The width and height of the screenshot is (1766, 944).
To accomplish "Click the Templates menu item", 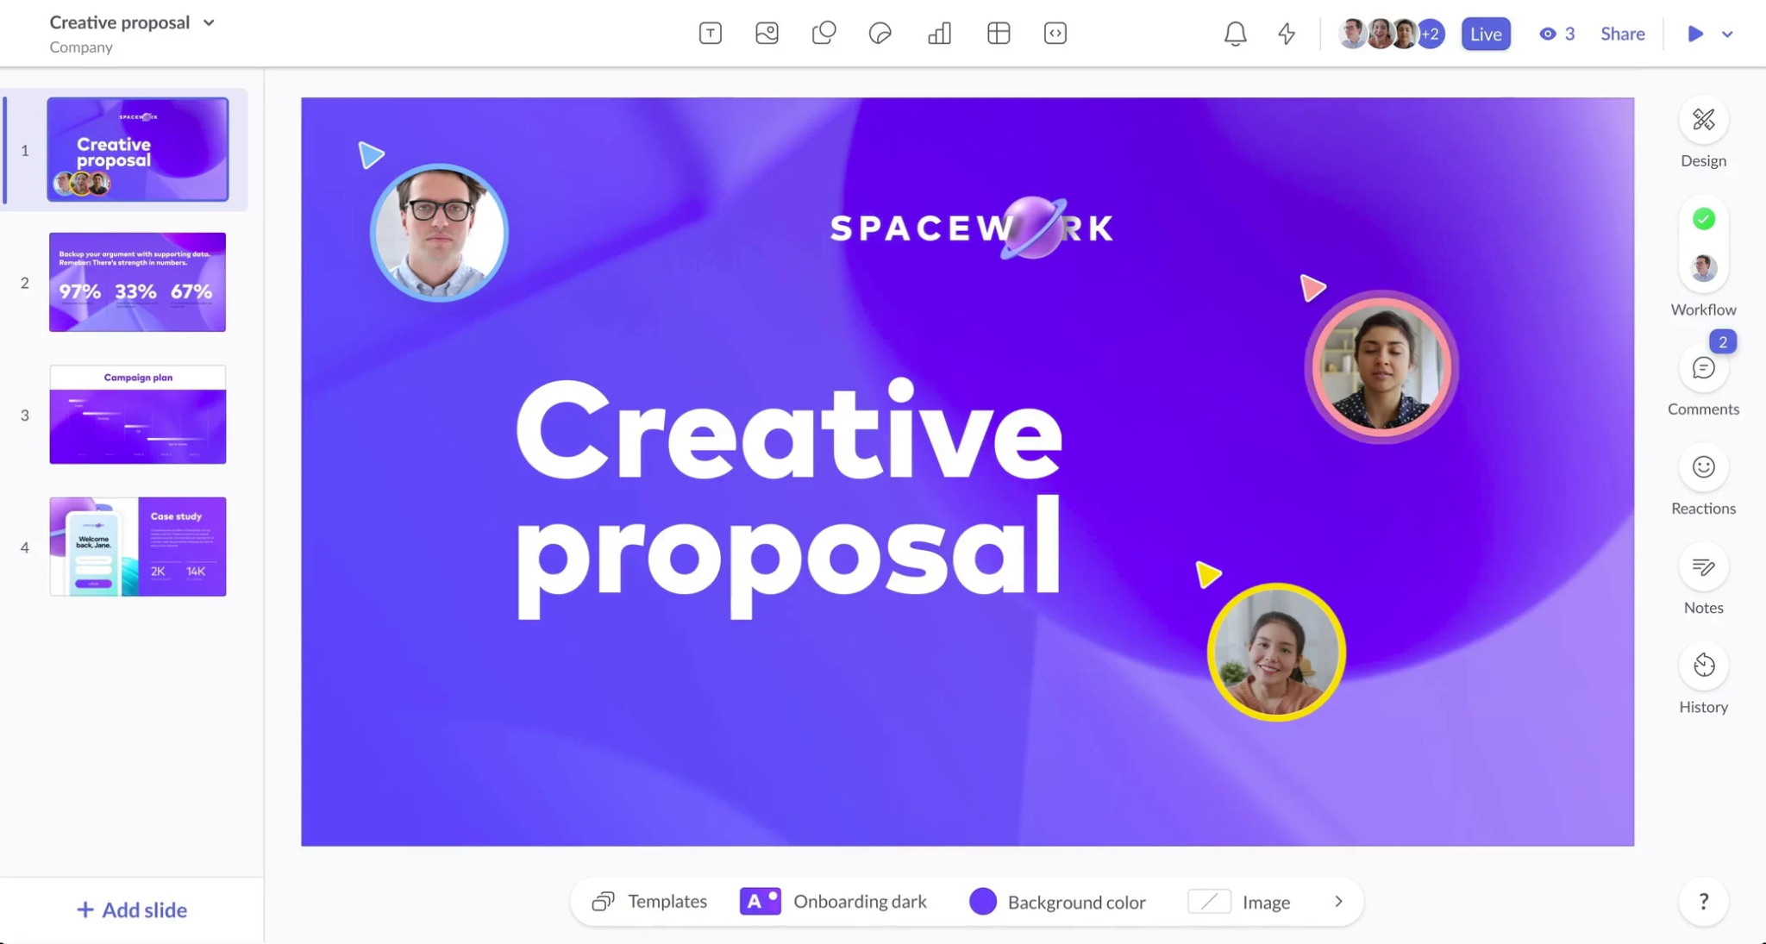I will click(647, 901).
